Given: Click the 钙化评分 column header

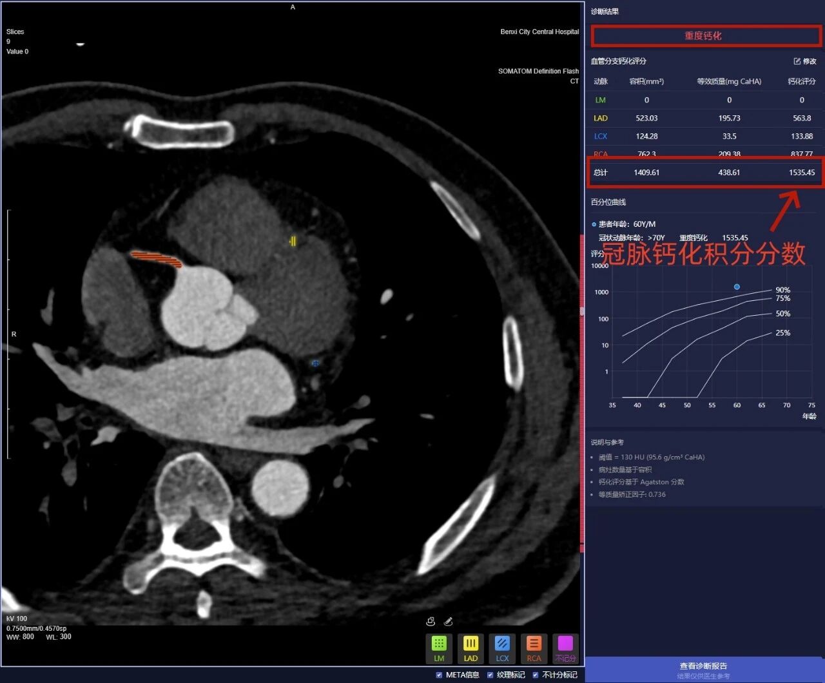Looking at the screenshot, I should point(801,81).
